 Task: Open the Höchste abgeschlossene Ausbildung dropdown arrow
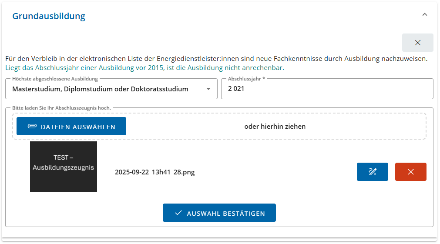(208, 89)
